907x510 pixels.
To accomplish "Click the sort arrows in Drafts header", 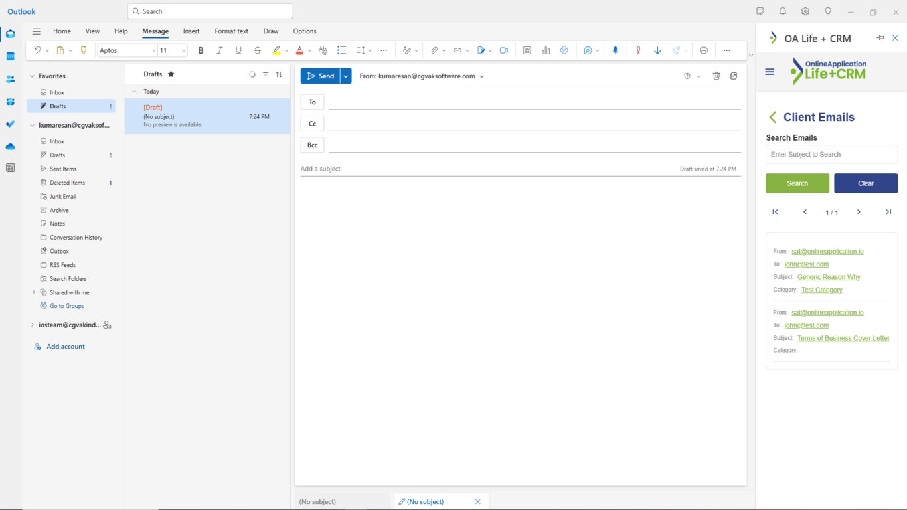I will (279, 74).
